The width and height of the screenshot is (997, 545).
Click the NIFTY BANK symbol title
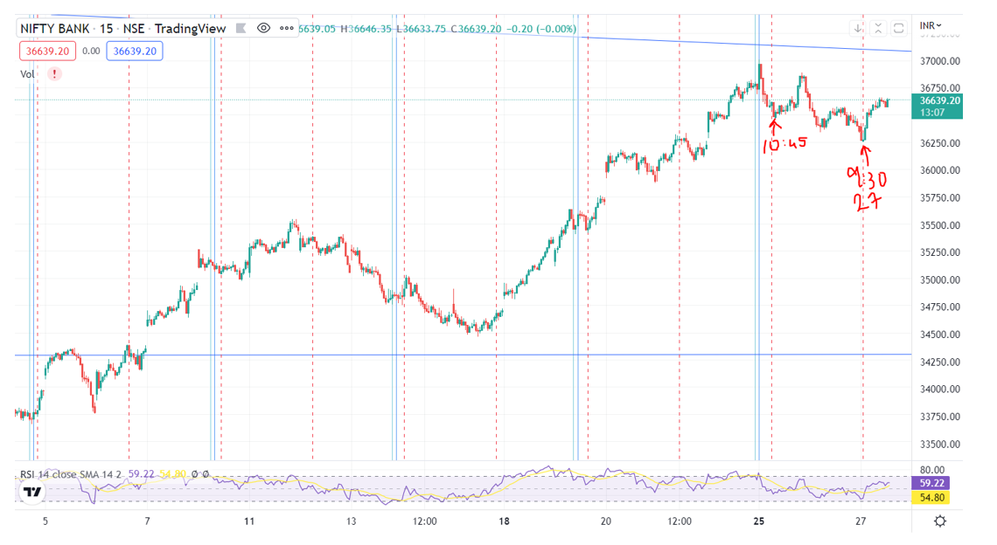click(x=56, y=29)
